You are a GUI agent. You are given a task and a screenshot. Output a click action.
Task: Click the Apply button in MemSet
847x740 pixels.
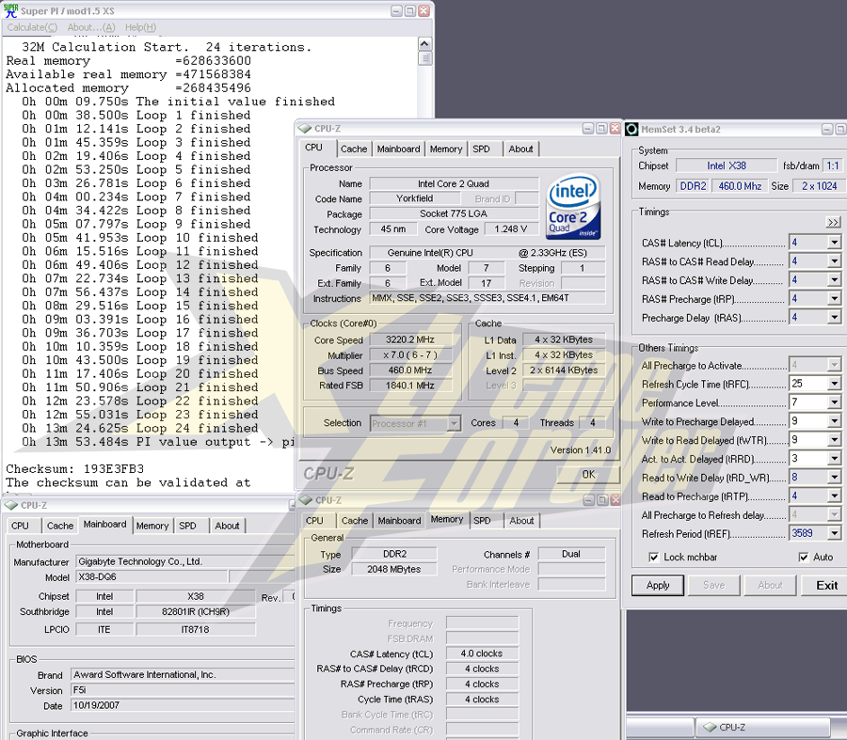[x=658, y=585]
